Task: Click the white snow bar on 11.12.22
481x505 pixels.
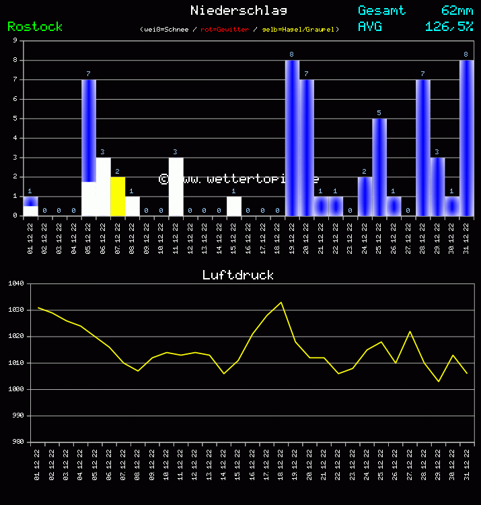Action: (x=176, y=187)
